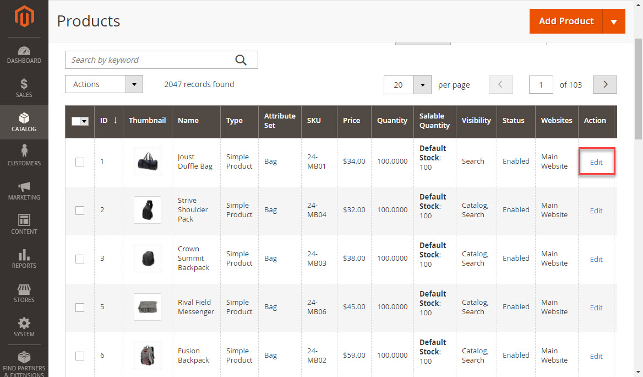Click the search magnifier icon
The height and width of the screenshot is (377, 643).
[x=241, y=60]
